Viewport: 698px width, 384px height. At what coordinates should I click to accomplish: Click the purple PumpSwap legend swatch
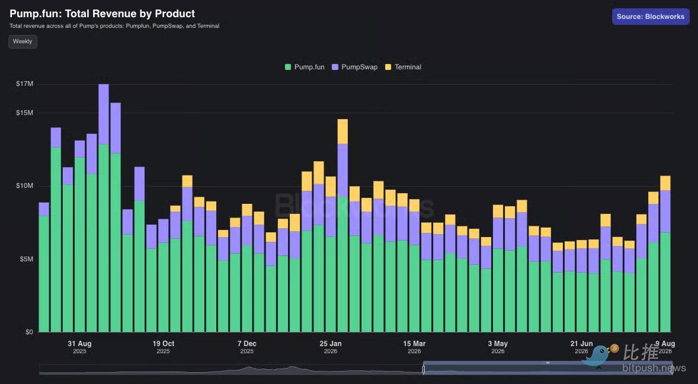coord(335,67)
